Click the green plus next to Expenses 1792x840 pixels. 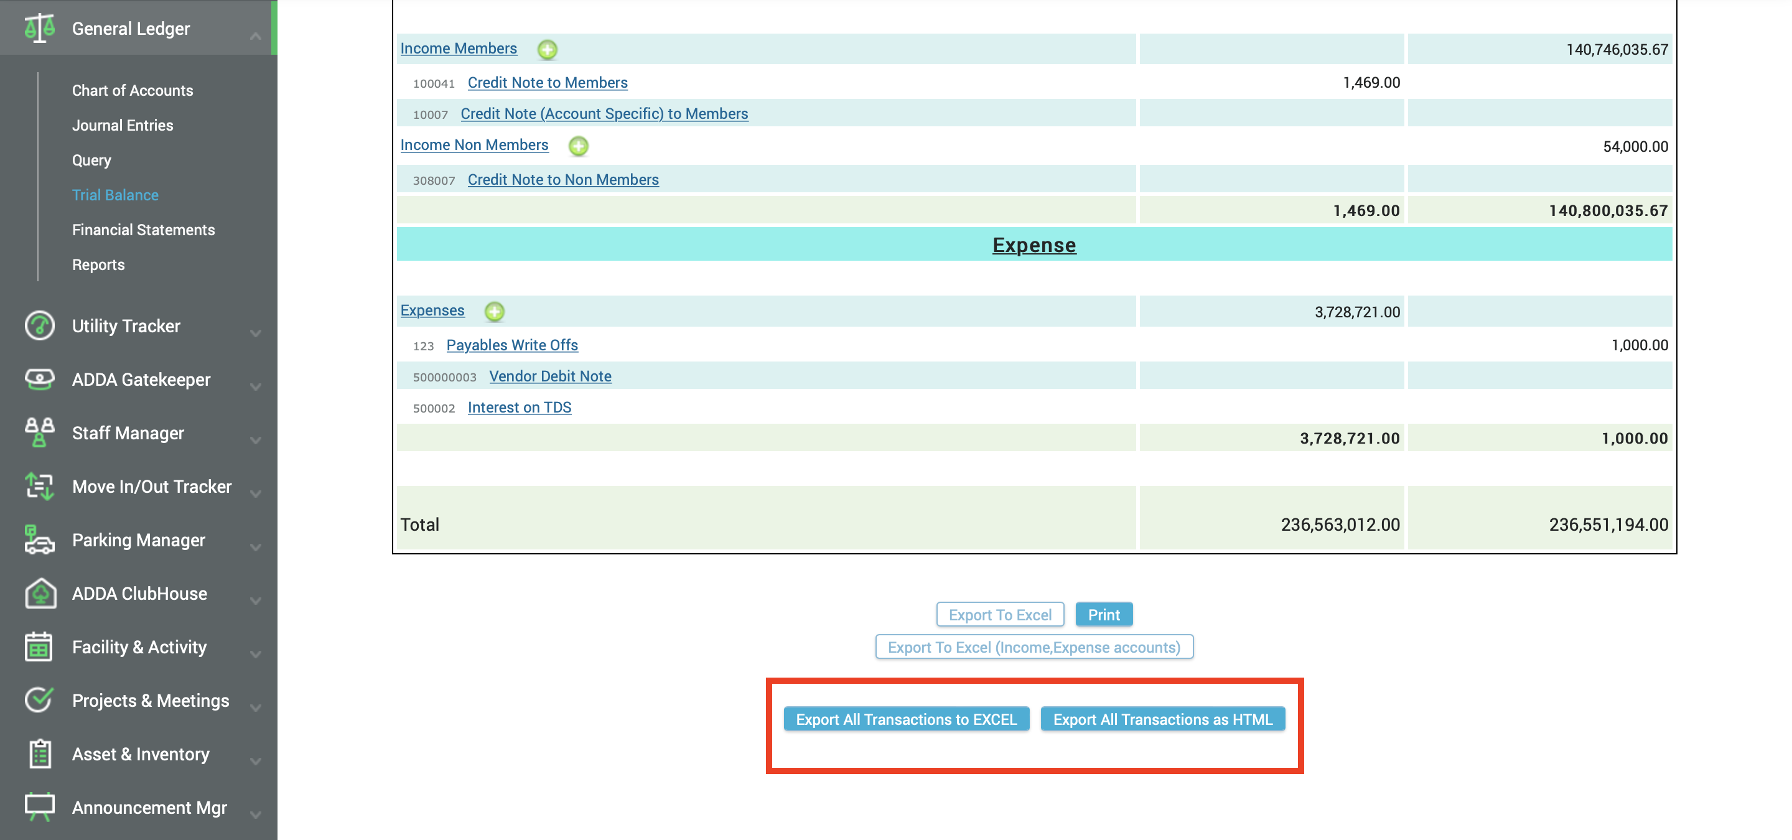coord(495,312)
